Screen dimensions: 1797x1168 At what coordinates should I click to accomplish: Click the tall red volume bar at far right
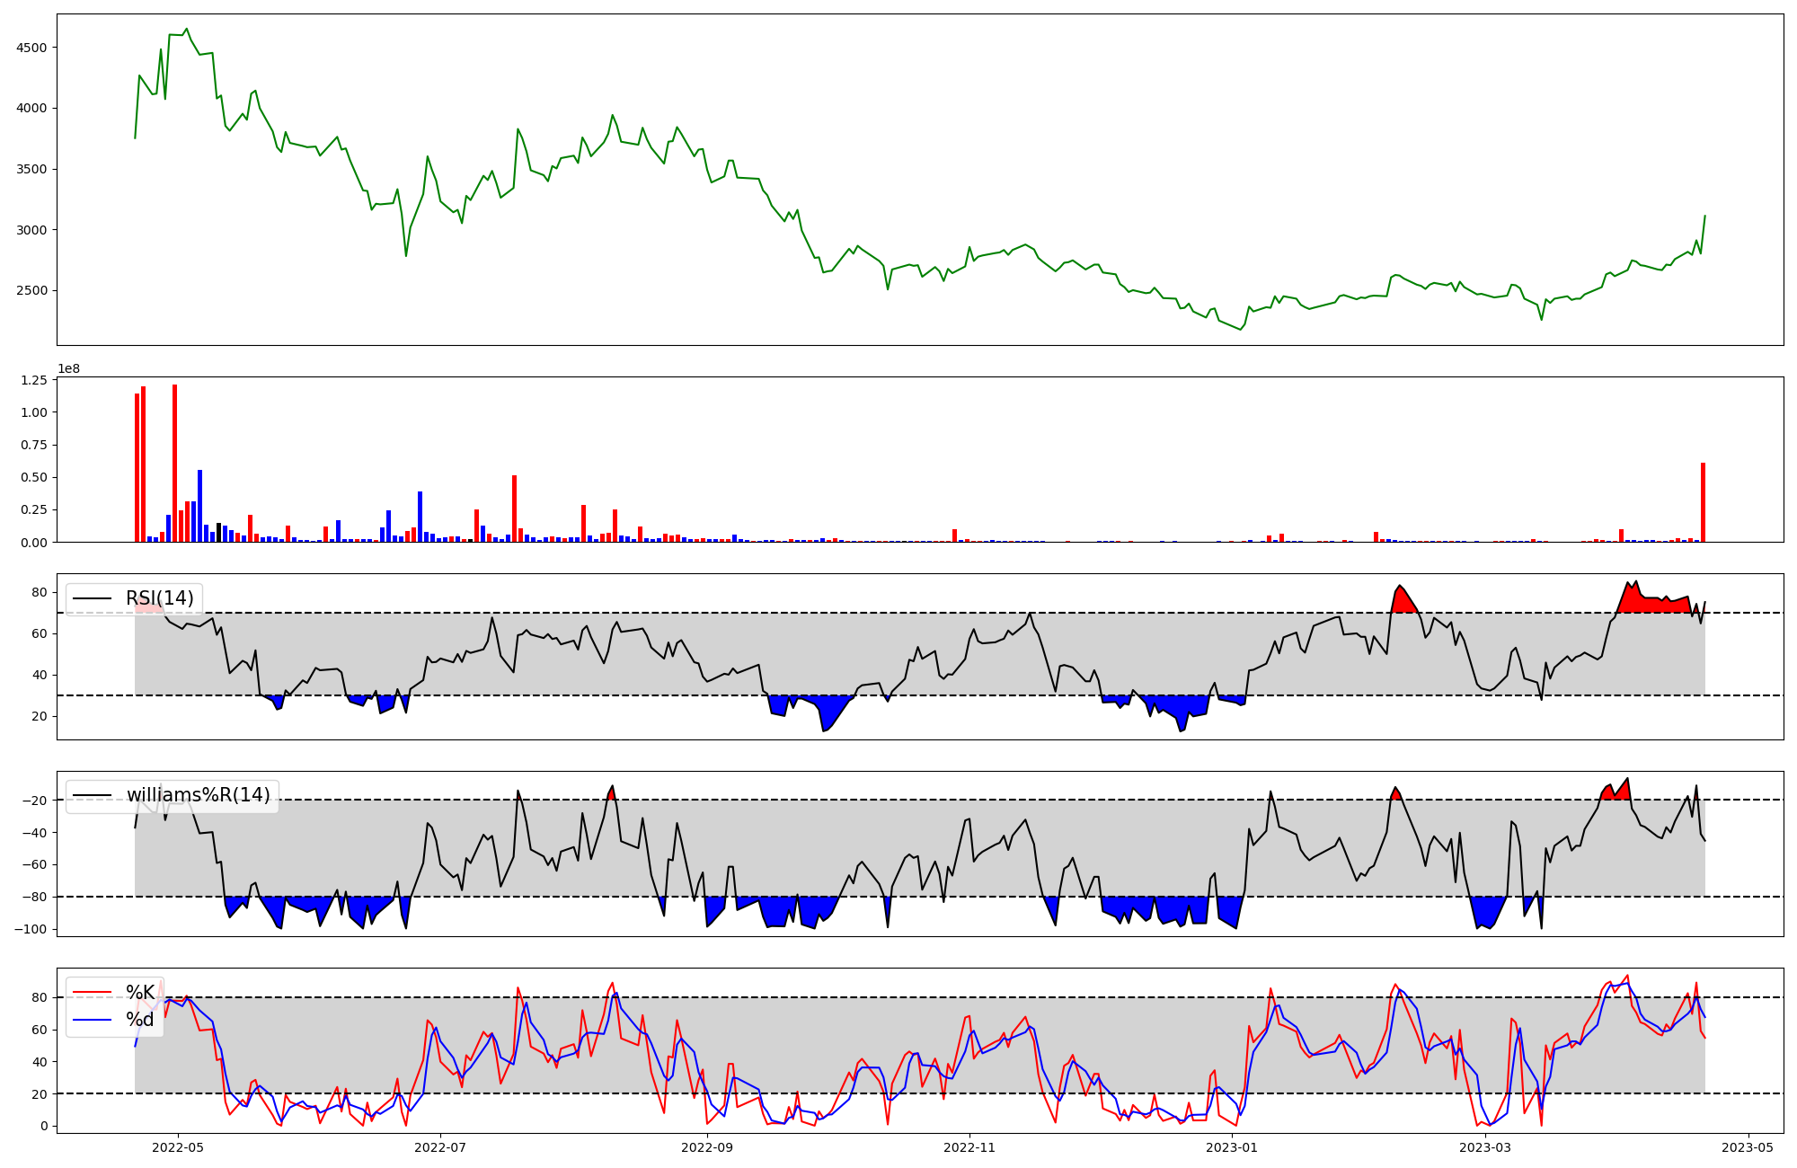pos(1703,503)
